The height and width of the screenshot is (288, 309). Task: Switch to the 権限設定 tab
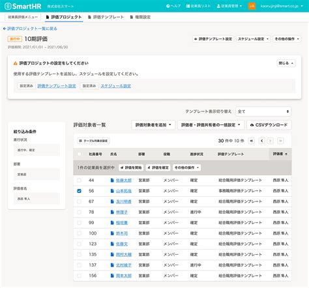tap(140, 17)
